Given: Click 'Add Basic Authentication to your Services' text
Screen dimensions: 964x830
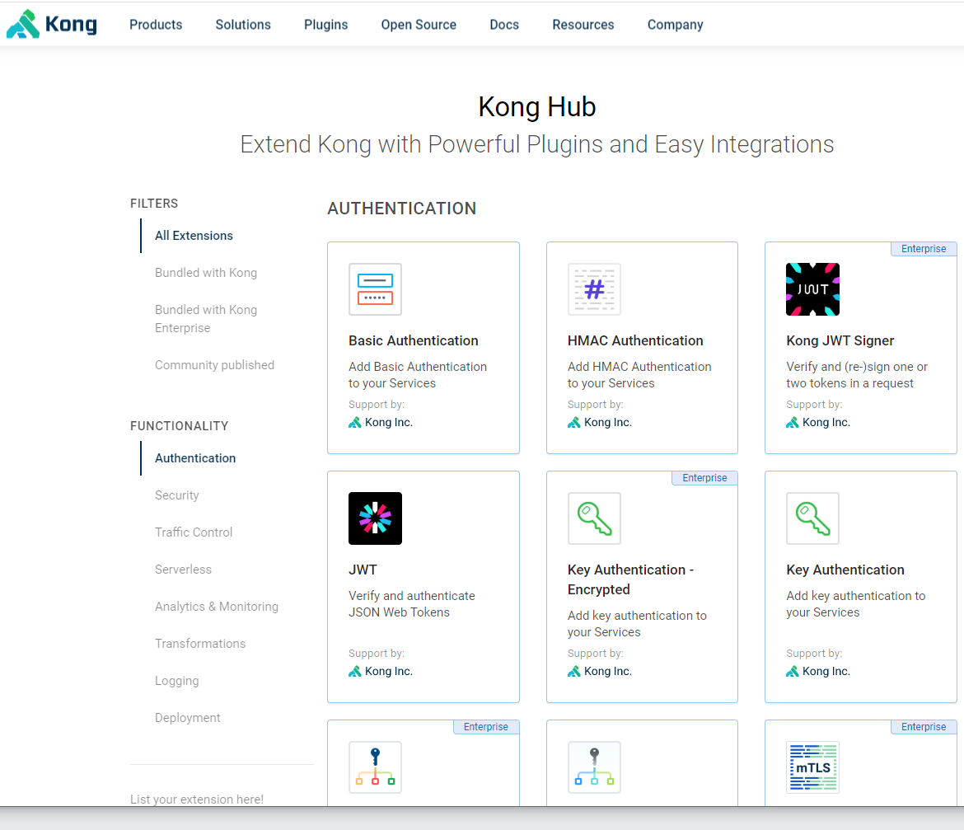Looking at the screenshot, I should [418, 374].
